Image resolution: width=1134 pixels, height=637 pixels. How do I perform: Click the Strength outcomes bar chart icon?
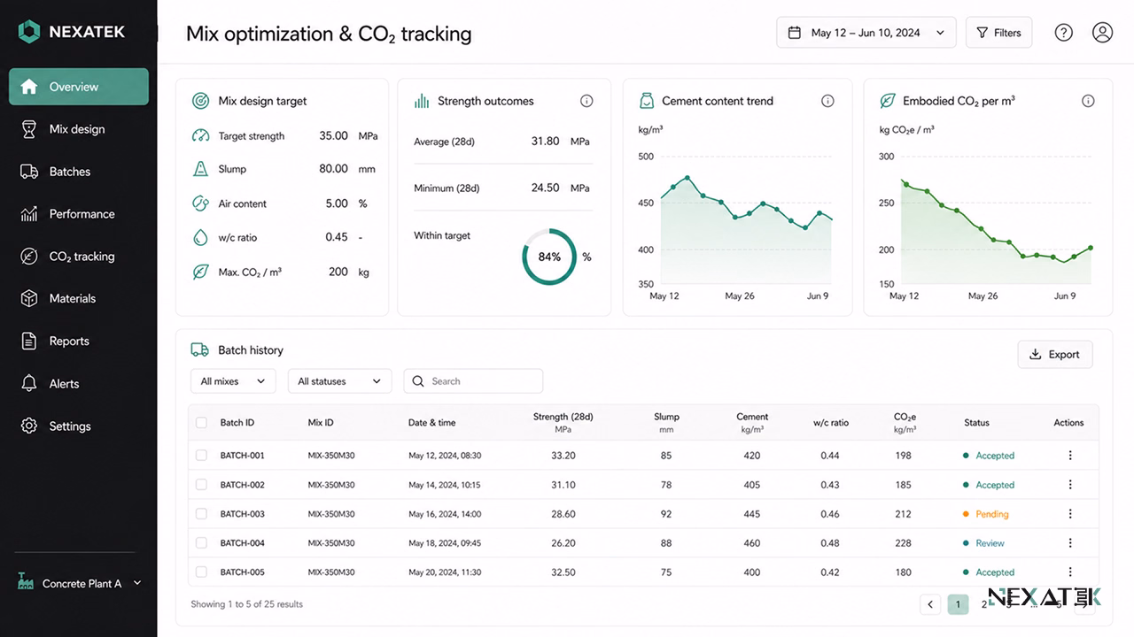pos(422,101)
